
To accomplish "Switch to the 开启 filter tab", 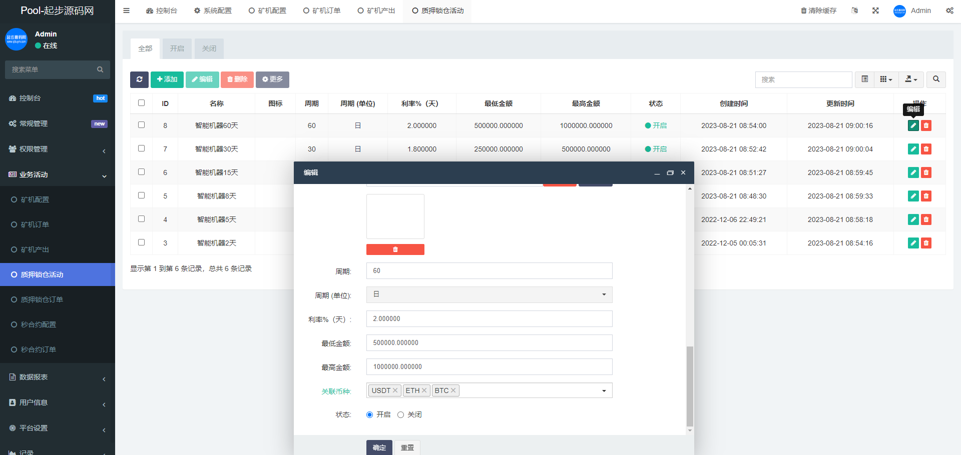I will coord(177,48).
